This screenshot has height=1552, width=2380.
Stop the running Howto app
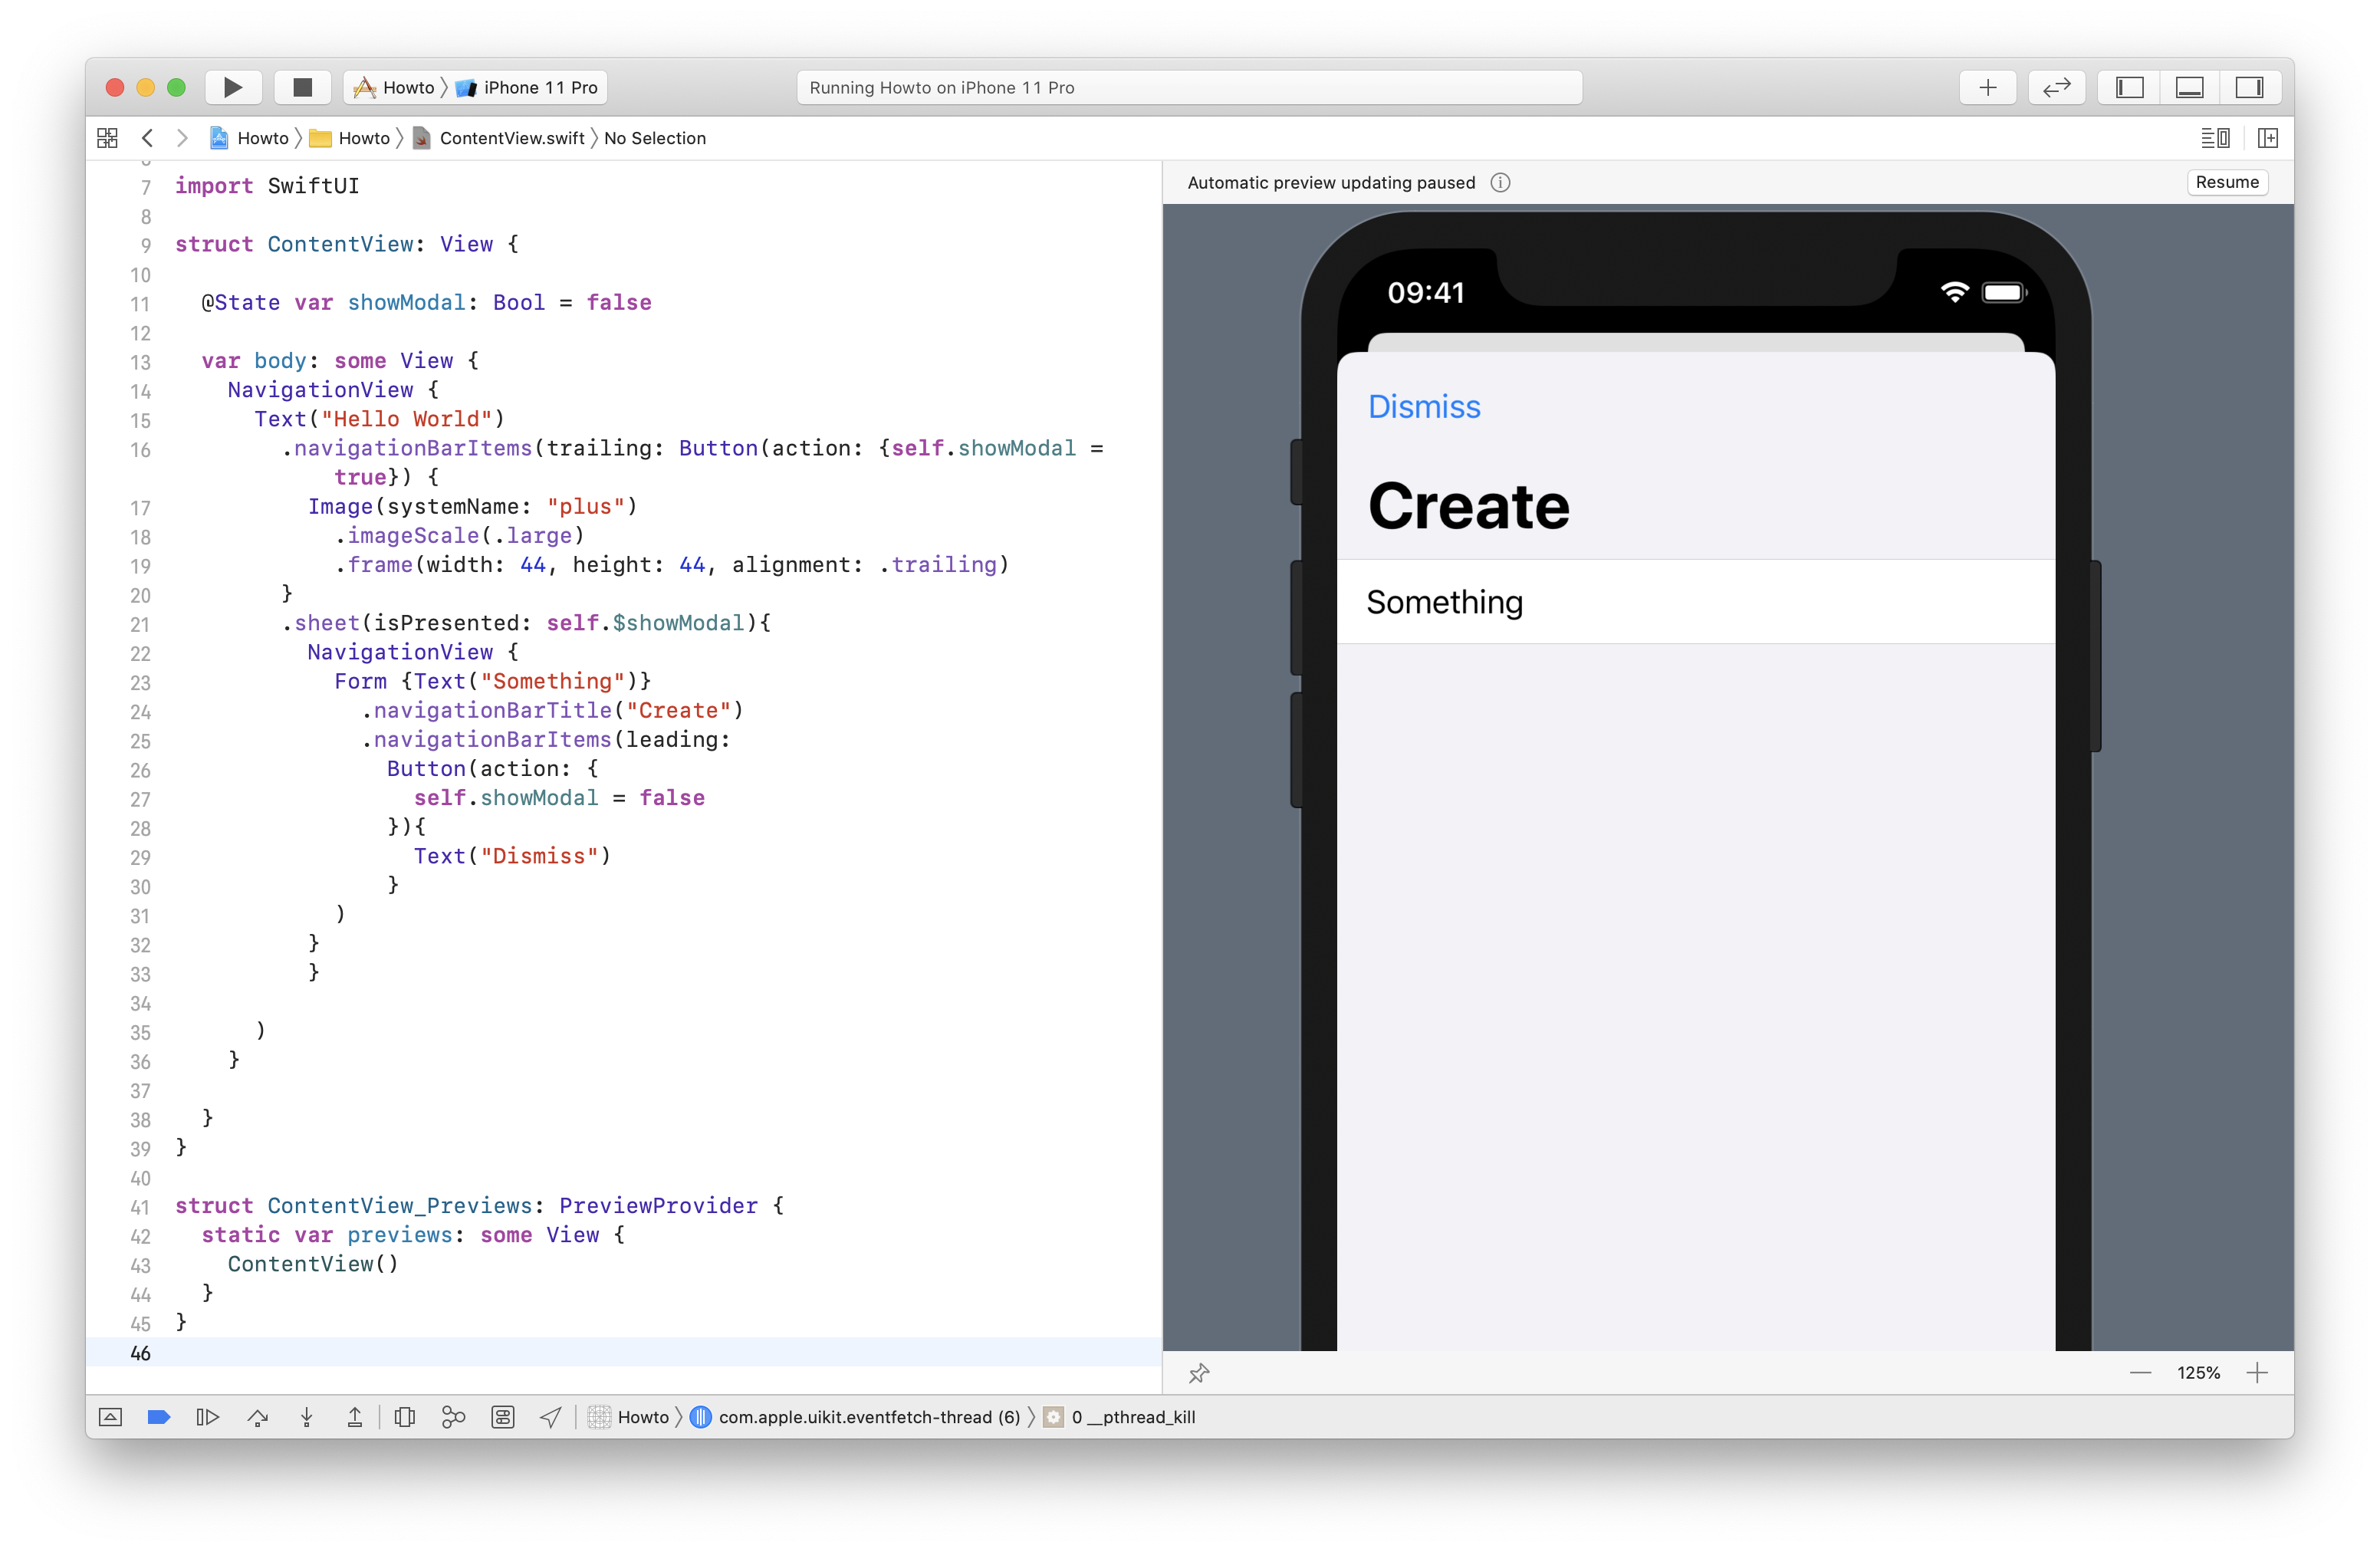click(302, 87)
